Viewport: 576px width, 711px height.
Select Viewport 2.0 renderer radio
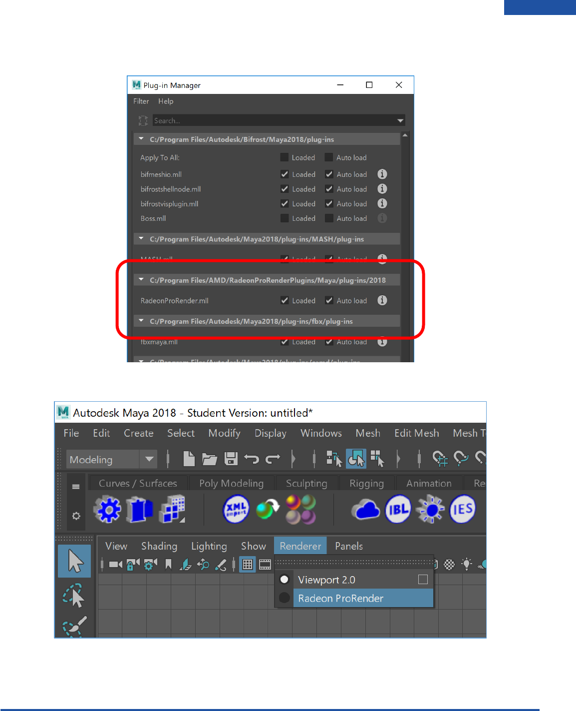pyautogui.click(x=285, y=580)
